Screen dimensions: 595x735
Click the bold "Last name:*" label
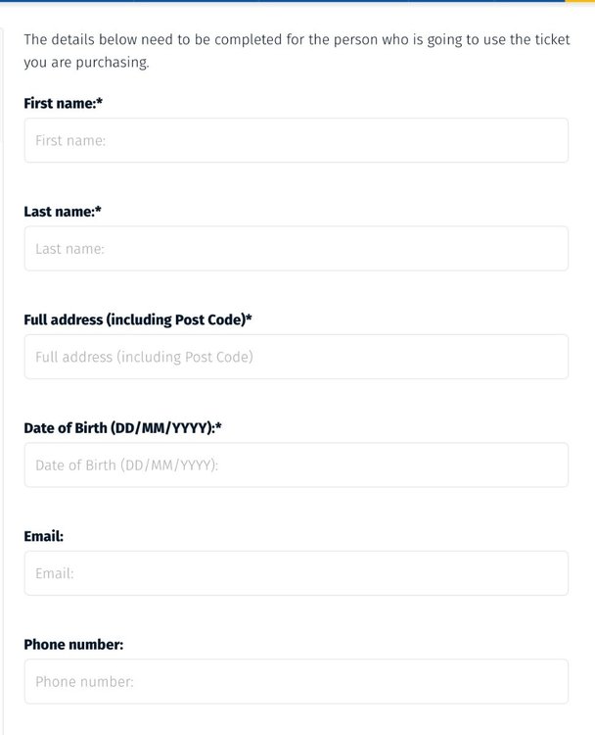[63, 212]
